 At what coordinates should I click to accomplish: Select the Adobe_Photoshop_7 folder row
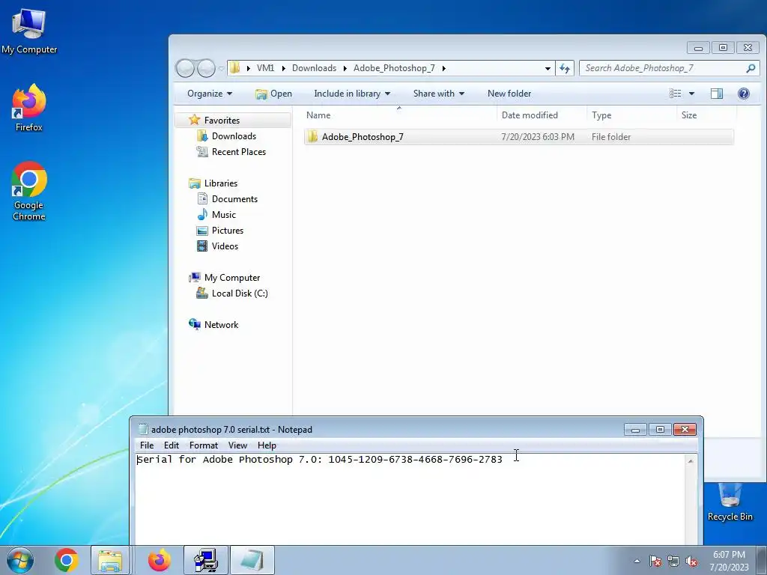(518, 137)
